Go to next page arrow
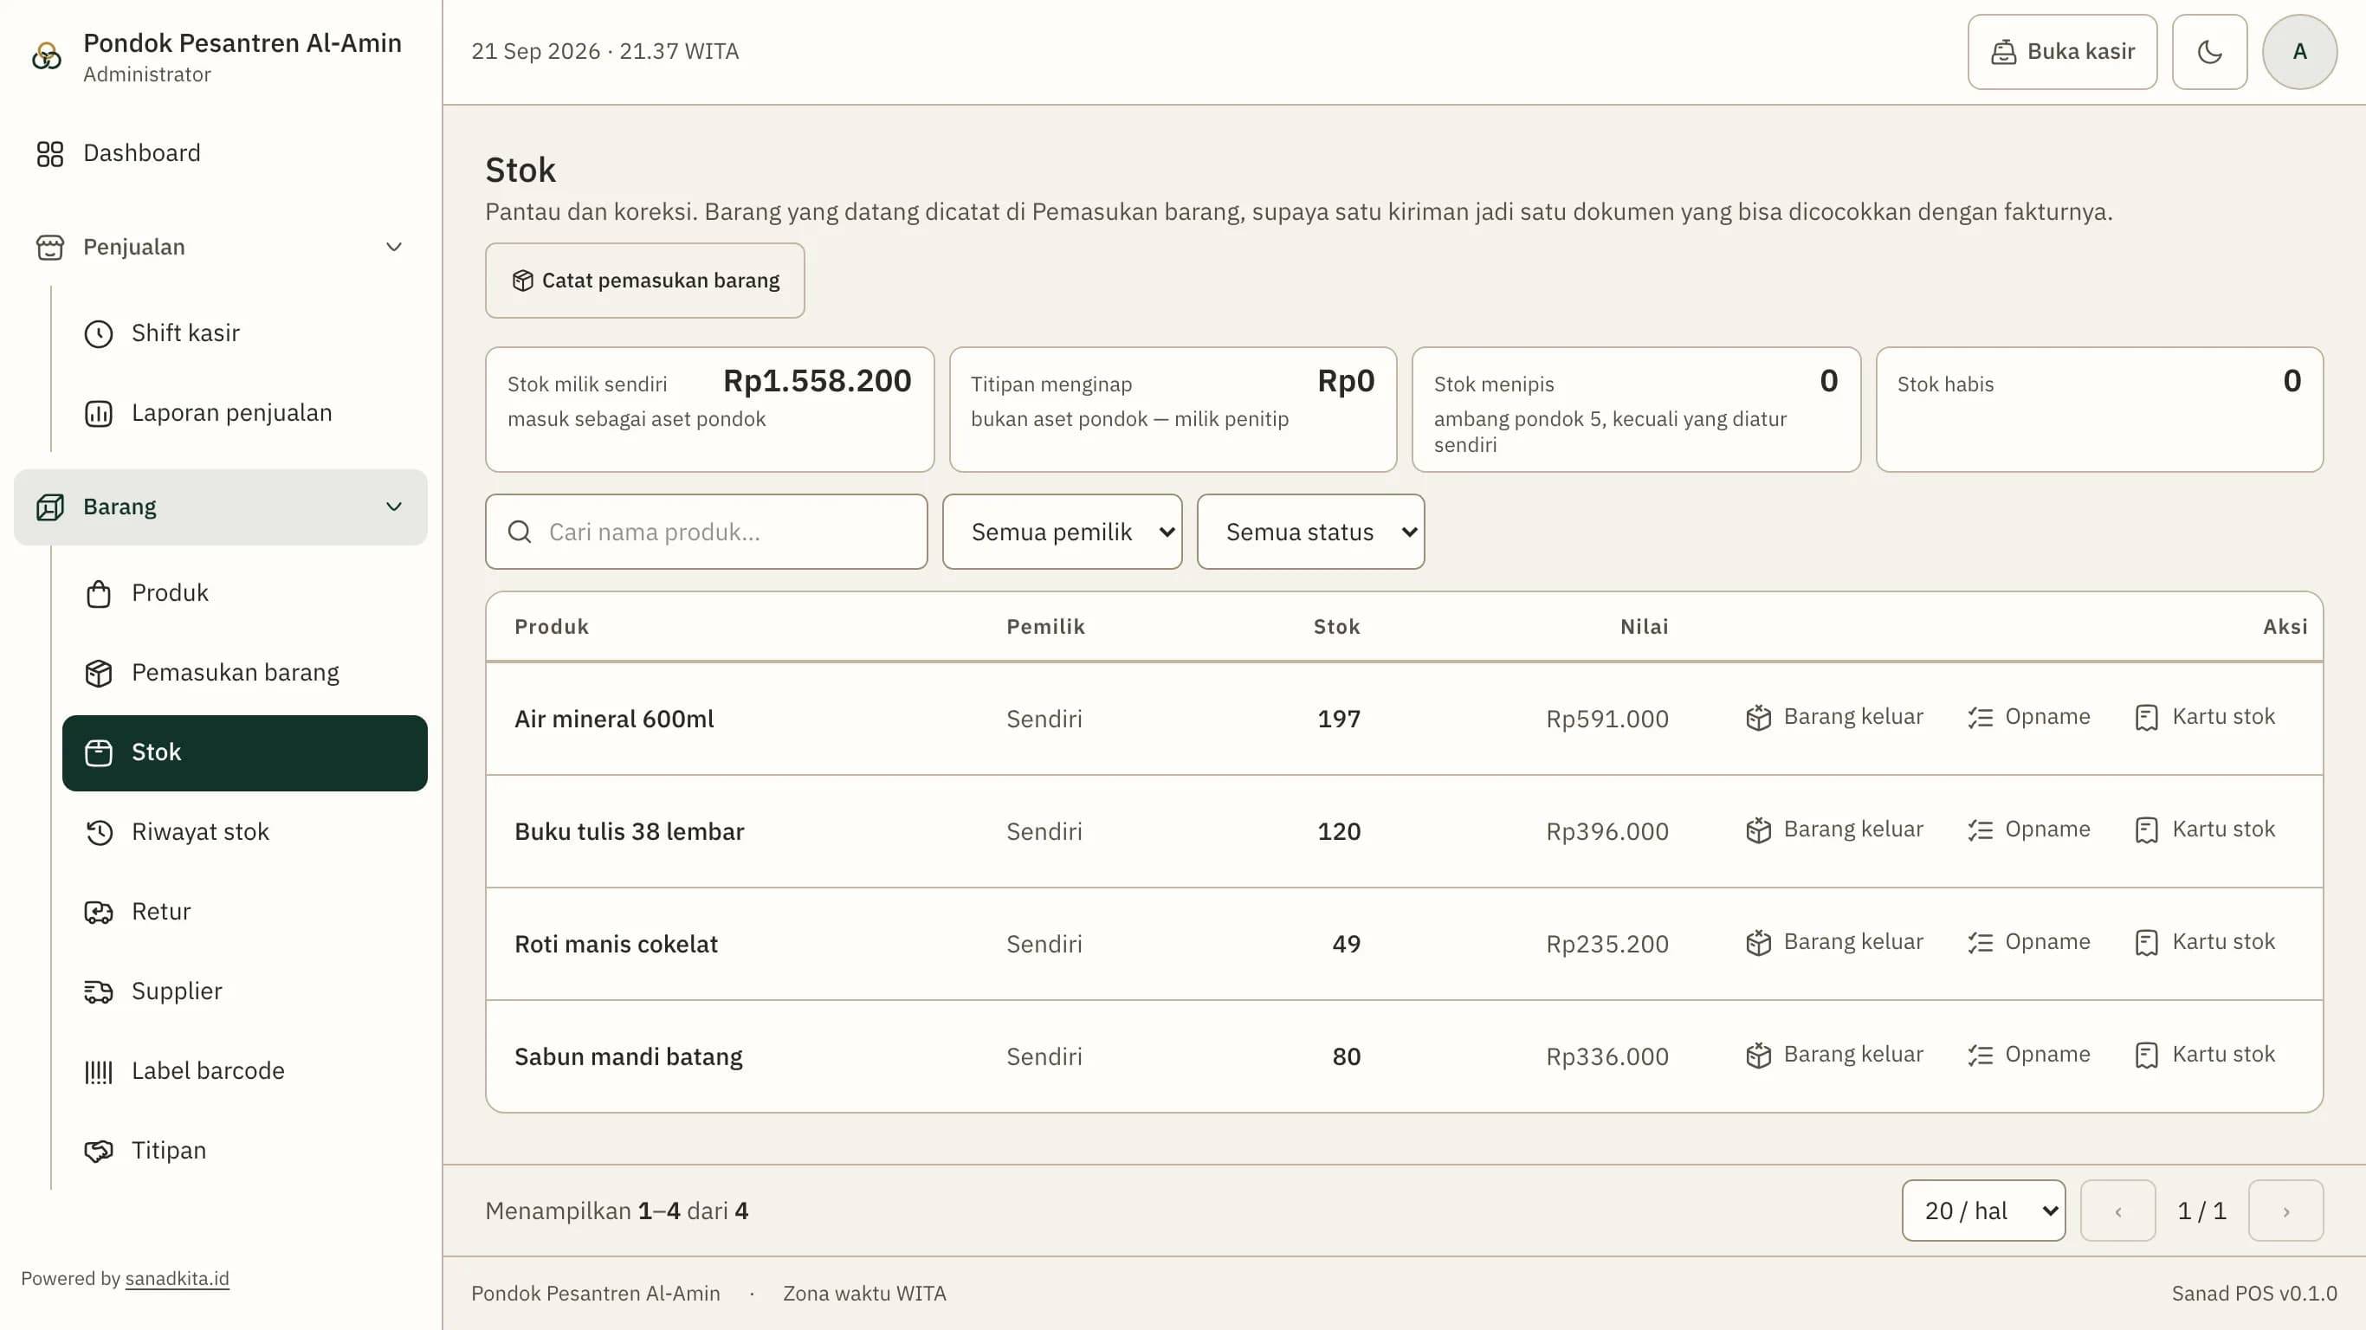2366x1330 pixels. [2285, 1211]
